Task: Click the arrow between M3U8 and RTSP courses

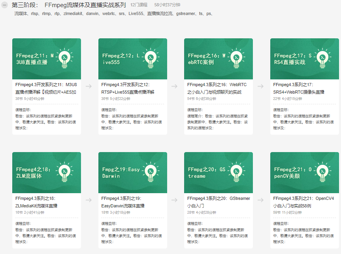Action: click(x=88, y=87)
